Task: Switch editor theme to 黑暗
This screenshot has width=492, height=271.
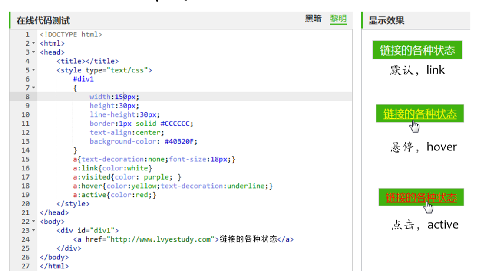Action: pos(313,19)
